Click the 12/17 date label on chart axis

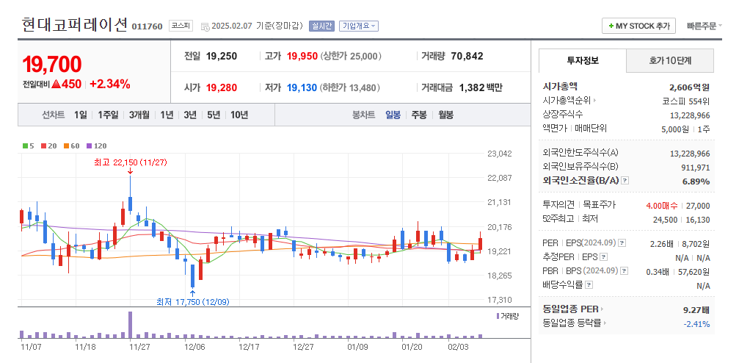250,347
